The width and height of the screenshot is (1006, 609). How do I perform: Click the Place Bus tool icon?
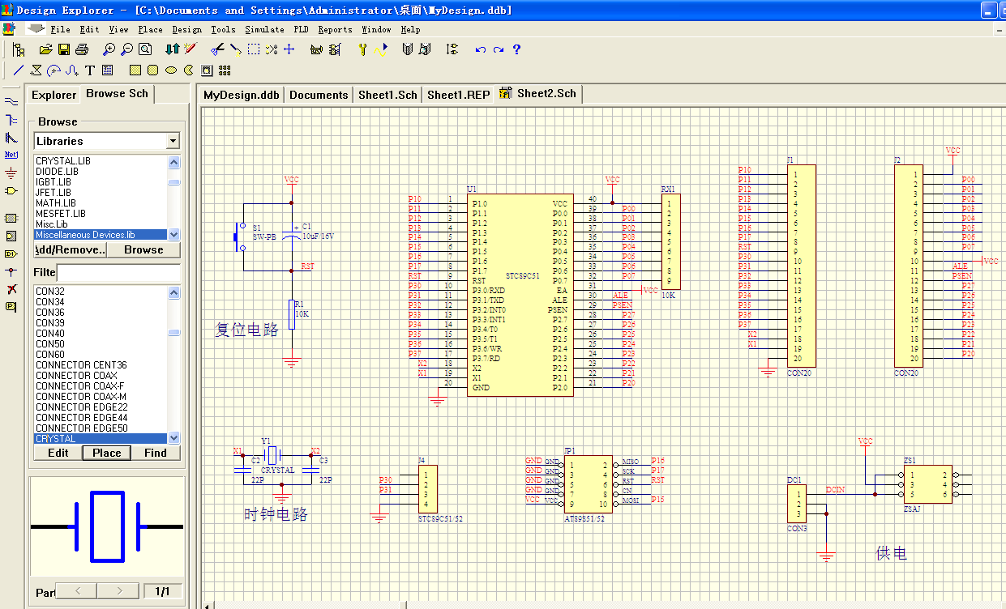tap(11, 119)
